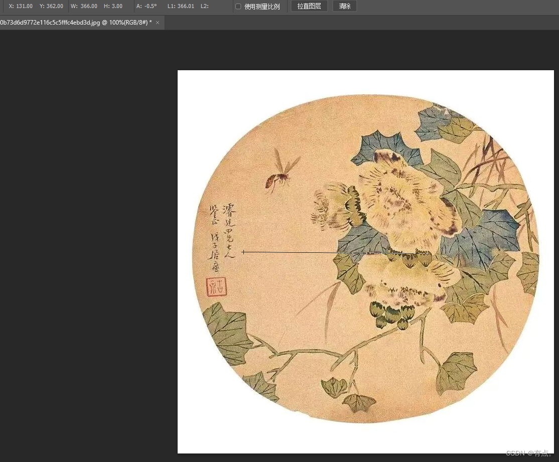
Task: Click the X coordinate readout in options bar
Action: 20,6
